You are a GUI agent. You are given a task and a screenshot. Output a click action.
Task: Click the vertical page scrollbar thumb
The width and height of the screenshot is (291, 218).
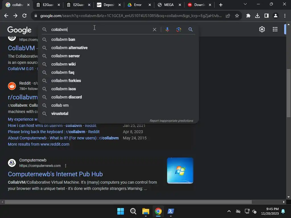point(288,93)
